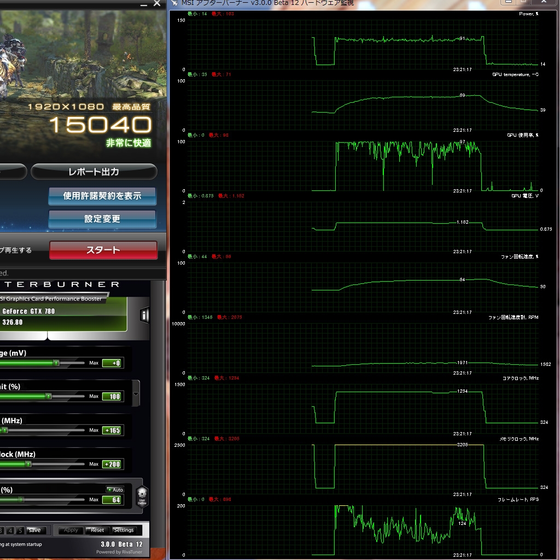Click the power limit (%) slider handle

coord(49,396)
